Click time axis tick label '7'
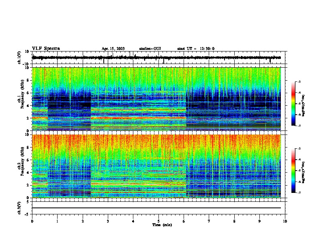Screen dimensions: 321x248 click(209, 221)
